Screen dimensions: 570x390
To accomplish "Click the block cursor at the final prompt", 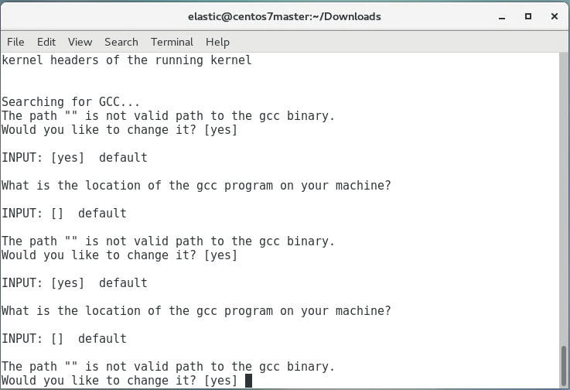I will click(x=248, y=381).
